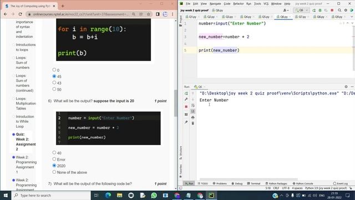The width and height of the screenshot is (355, 200).
Task: Open a new Chrome tab
Action: pos(63,6)
